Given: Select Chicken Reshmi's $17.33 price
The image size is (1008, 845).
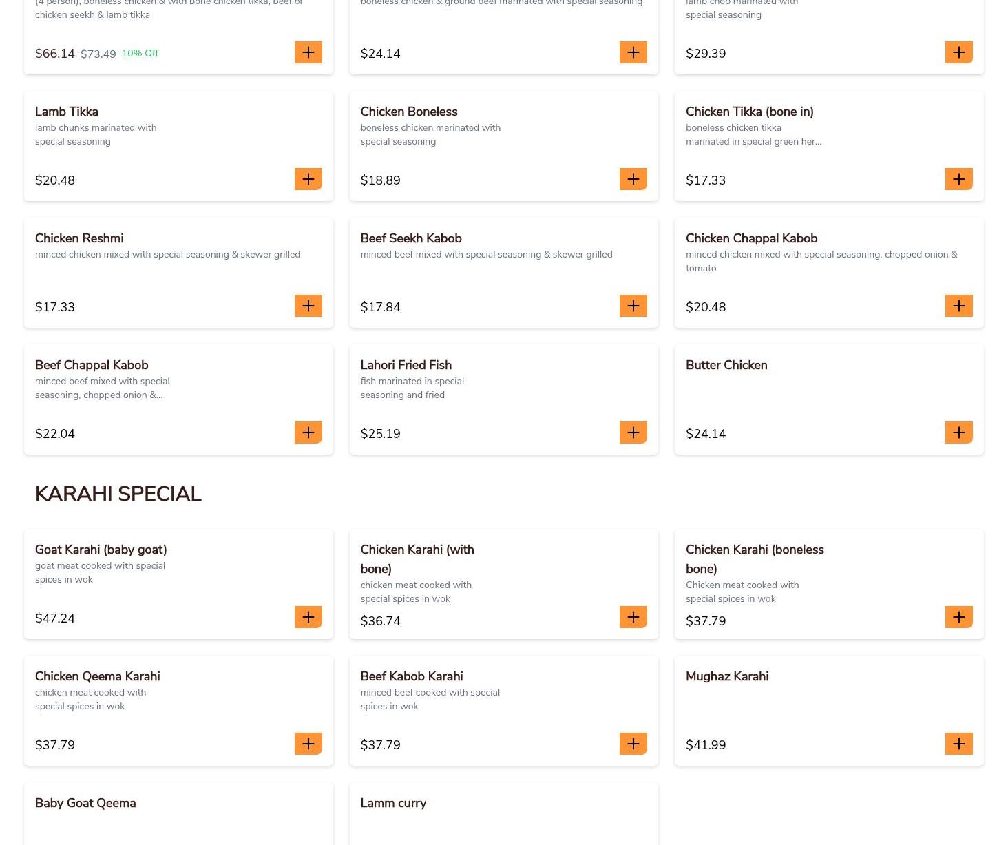Looking at the screenshot, I should point(55,307).
